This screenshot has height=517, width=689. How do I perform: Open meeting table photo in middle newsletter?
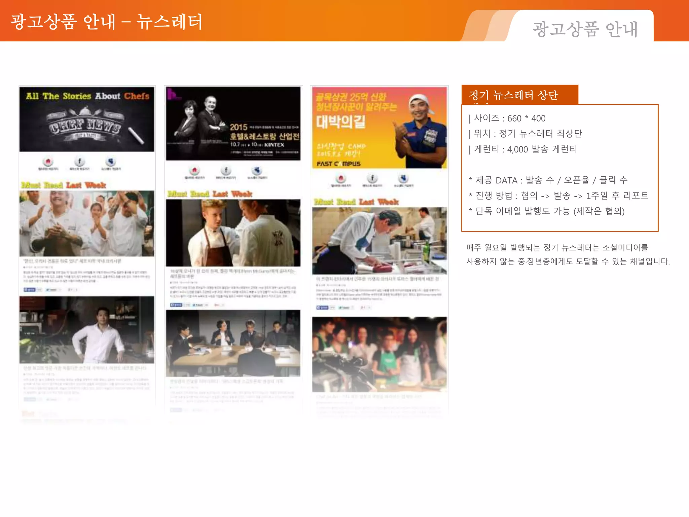coord(233,343)
